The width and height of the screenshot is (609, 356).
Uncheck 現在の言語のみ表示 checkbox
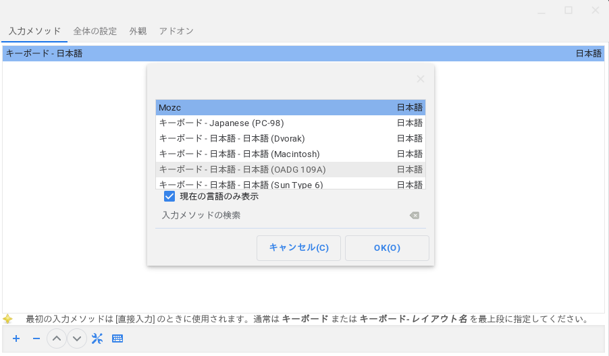[169, 196]
